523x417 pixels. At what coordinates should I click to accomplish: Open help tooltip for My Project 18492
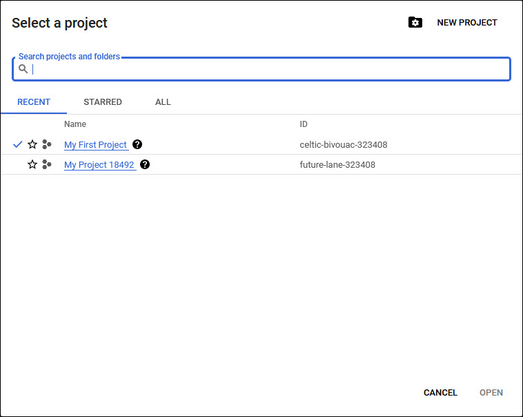coord(145,165)
